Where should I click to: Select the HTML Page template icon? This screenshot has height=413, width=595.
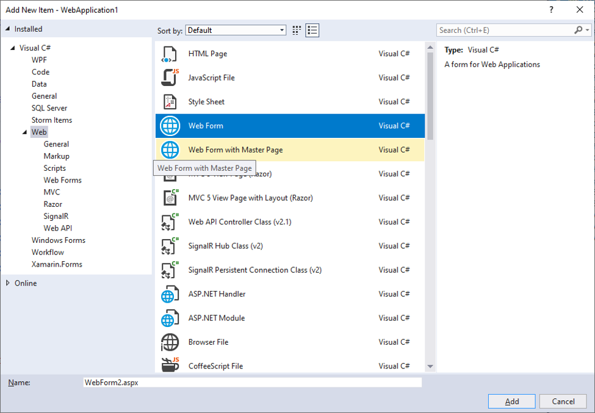pos(169,54)
